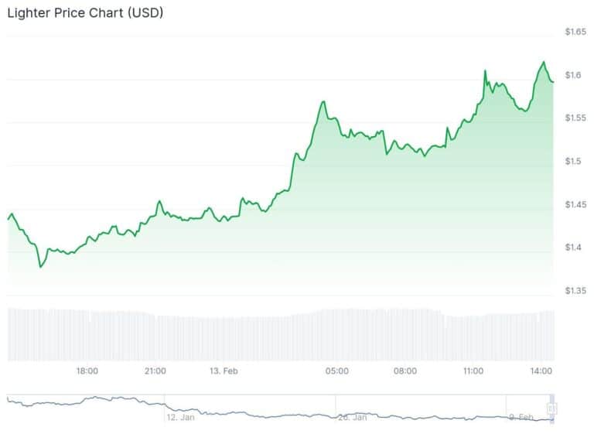Viewport: 594px width, 434px height.
Task: Click the $1.45 price axis label
Action: (x=576, y=205)
